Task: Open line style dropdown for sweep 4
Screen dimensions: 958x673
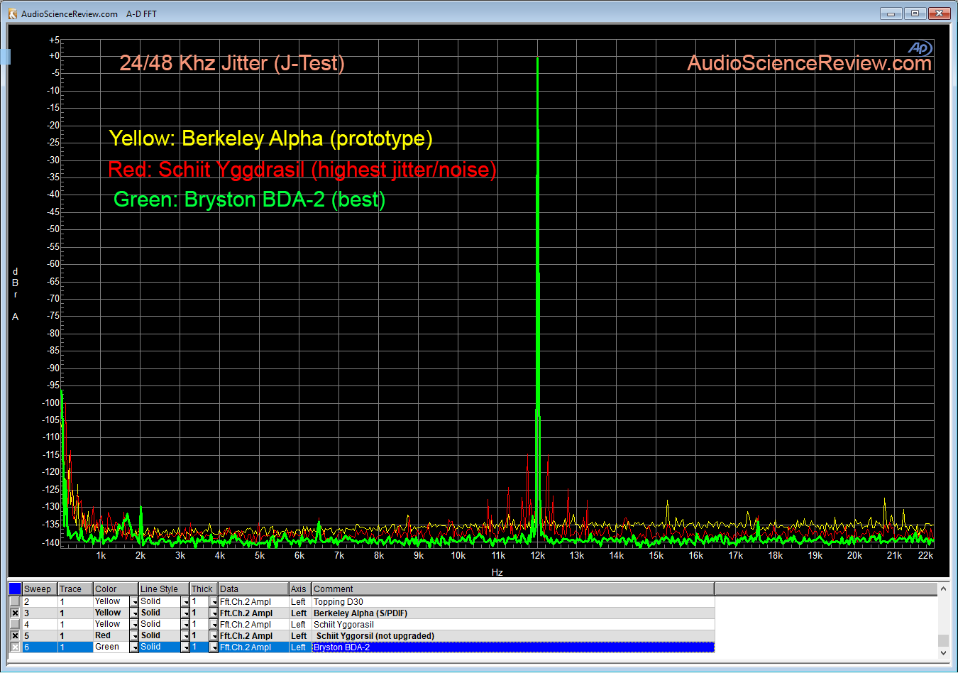Action: tap(185, 625)
